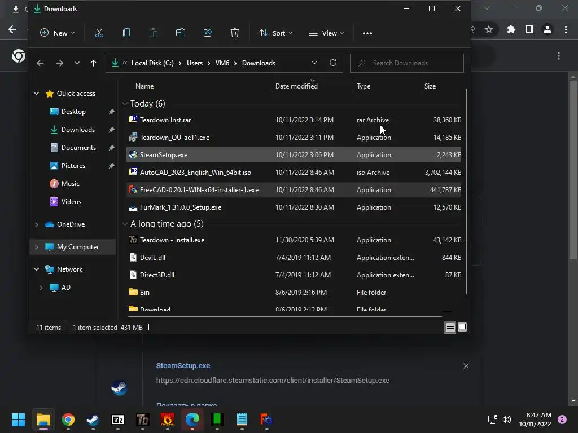Click Local Disk (C:) breadcrumb

[152, 63]
